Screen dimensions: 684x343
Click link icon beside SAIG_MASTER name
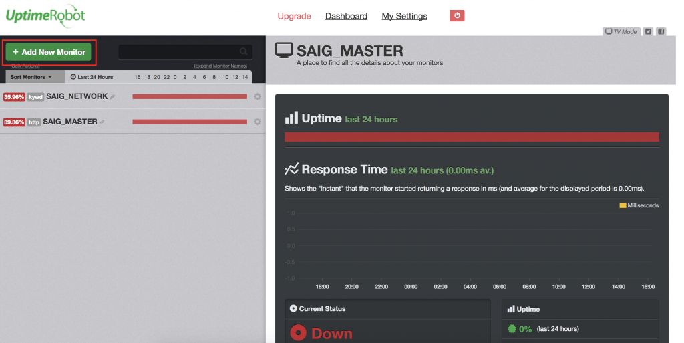[x=103, y=122]
